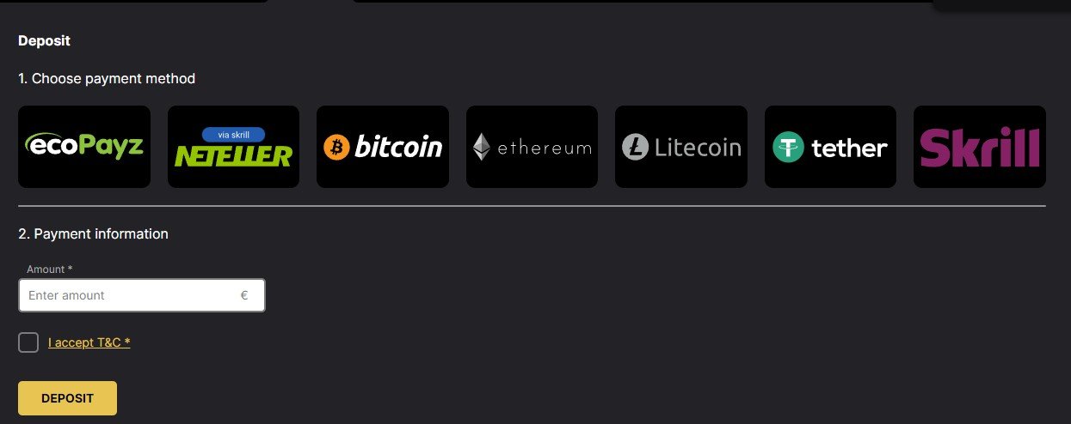Select the ecoPayz payment method
The image size is (1071, 424).
(x=84, y=147)
